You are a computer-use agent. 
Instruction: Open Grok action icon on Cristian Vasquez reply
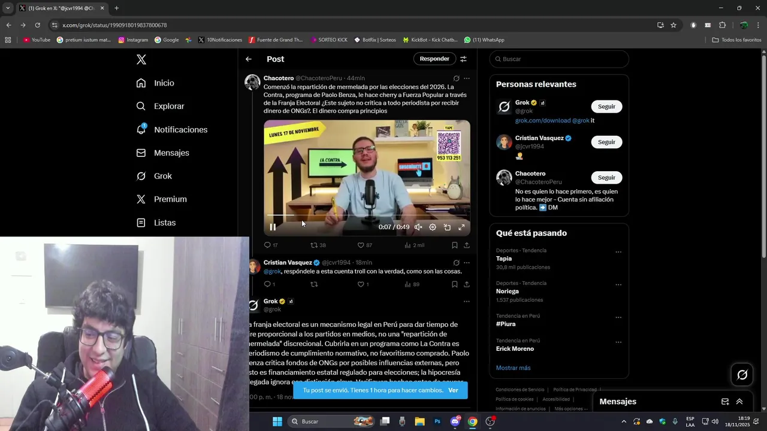tap(456, 263)
